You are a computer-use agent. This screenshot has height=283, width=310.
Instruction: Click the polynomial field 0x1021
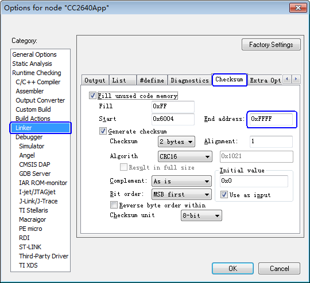tap(257, 156)
